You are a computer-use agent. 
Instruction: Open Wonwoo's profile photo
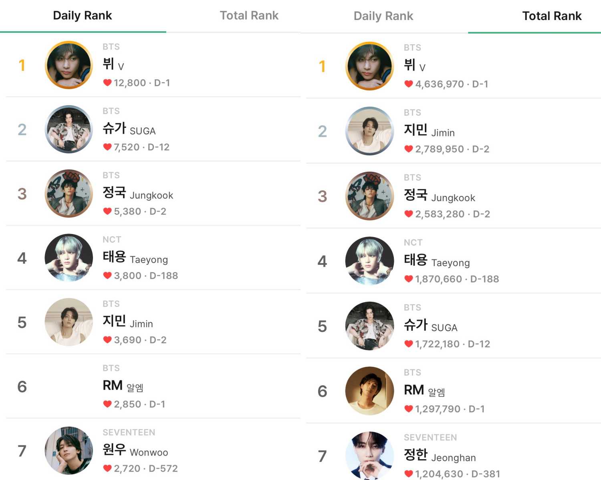coord(69,450)
